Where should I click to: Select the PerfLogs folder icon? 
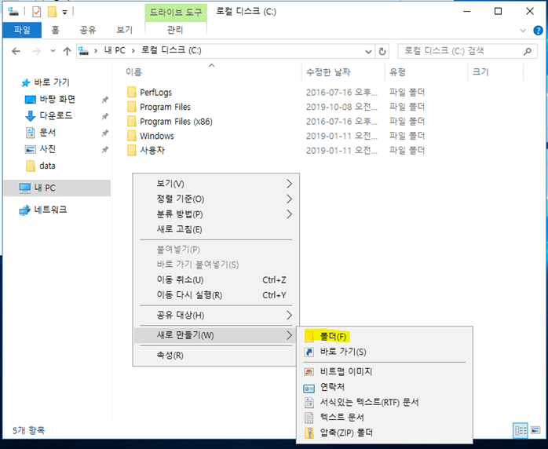[132, 93]
